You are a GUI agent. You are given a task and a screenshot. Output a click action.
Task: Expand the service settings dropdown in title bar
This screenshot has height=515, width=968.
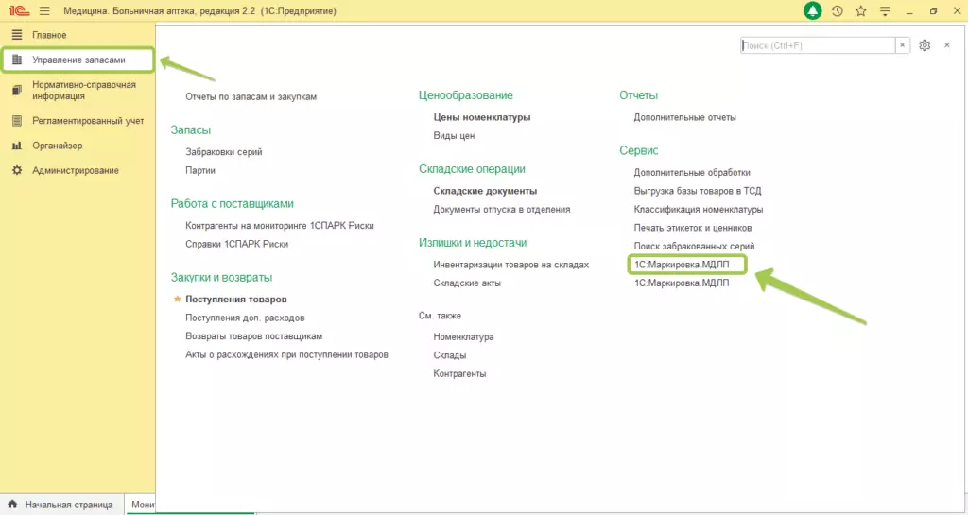(x=884, y=11)
